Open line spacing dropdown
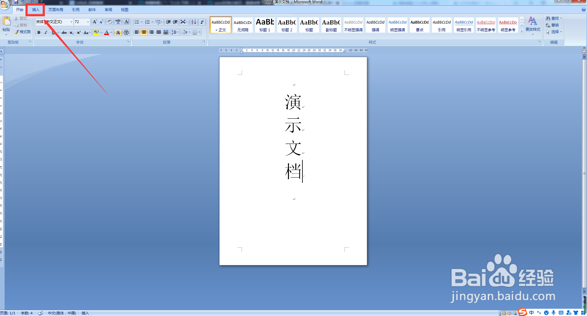The height and width of the screenshot is (316, 587). coord(175,32)
